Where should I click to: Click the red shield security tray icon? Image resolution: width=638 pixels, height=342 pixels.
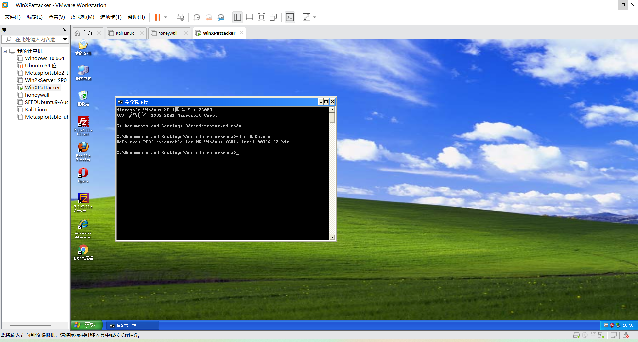click(x=612, y=326)
